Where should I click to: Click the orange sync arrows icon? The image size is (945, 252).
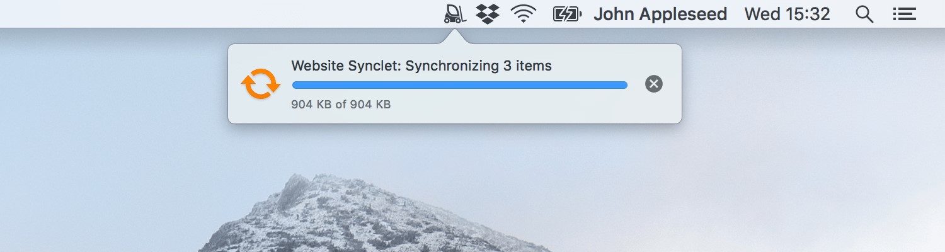pyautogui.click(x=260, y=84)
